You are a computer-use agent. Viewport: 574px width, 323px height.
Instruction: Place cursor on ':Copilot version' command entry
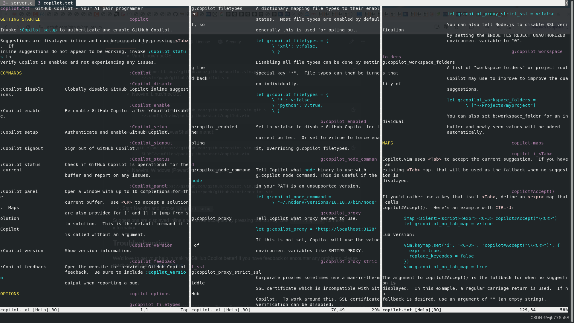(x=22, y=251)
